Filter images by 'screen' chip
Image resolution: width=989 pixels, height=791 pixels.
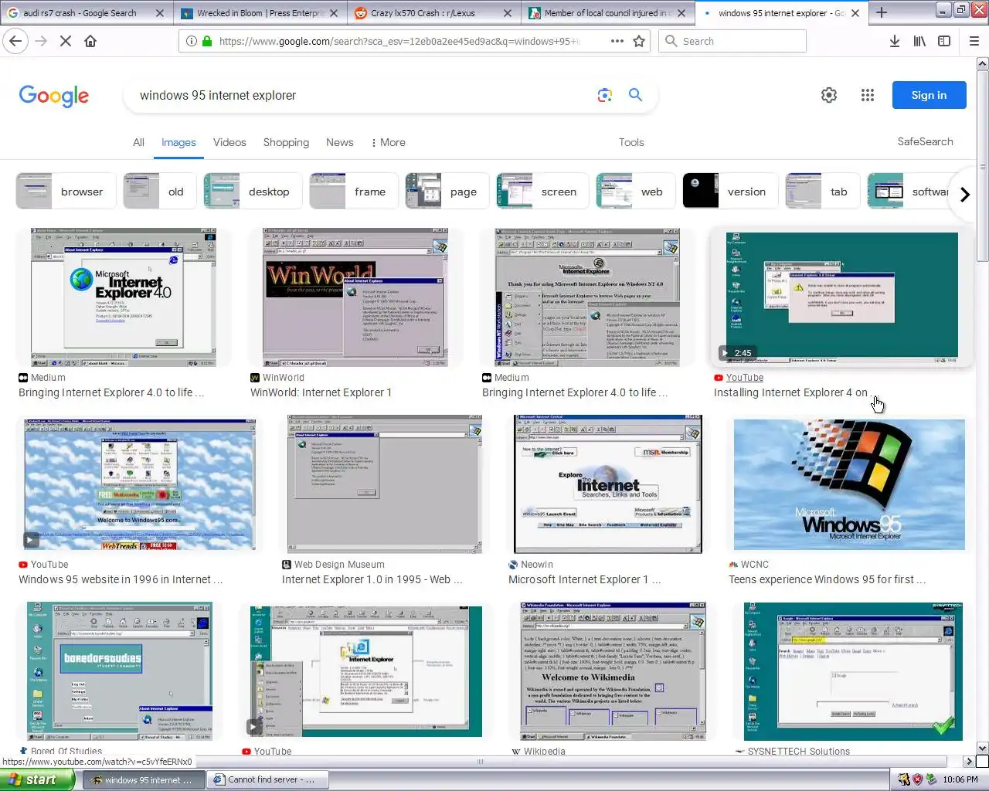543,192
